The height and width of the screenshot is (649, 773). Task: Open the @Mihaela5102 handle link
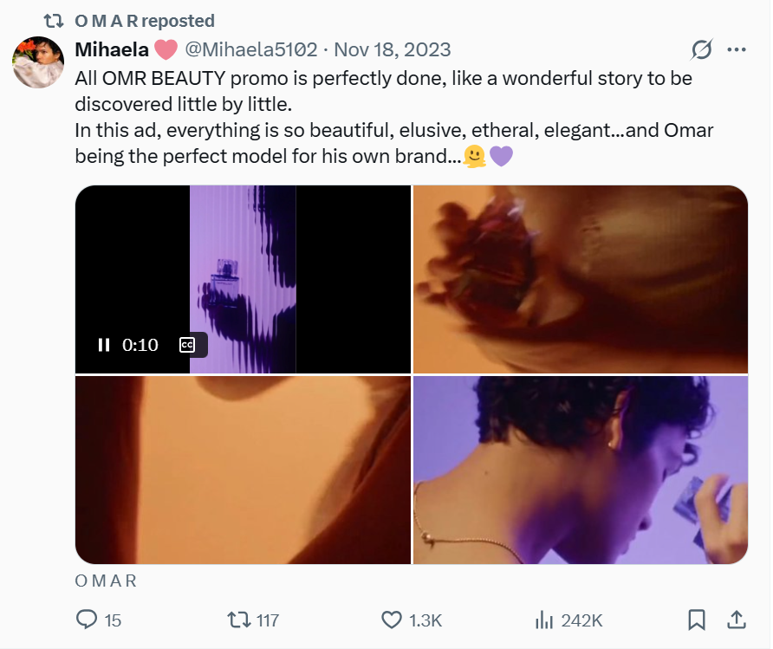(251, 49)
